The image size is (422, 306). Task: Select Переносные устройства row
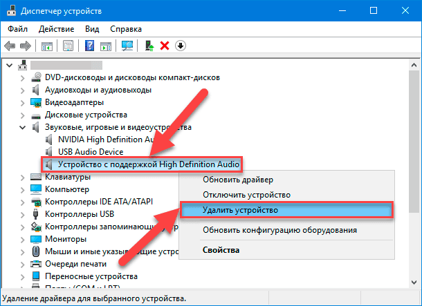(x=91, y=276)
